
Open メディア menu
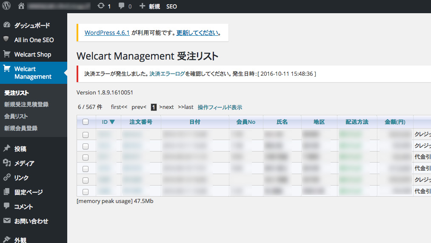pyautogui.click(x=24, y=163)
